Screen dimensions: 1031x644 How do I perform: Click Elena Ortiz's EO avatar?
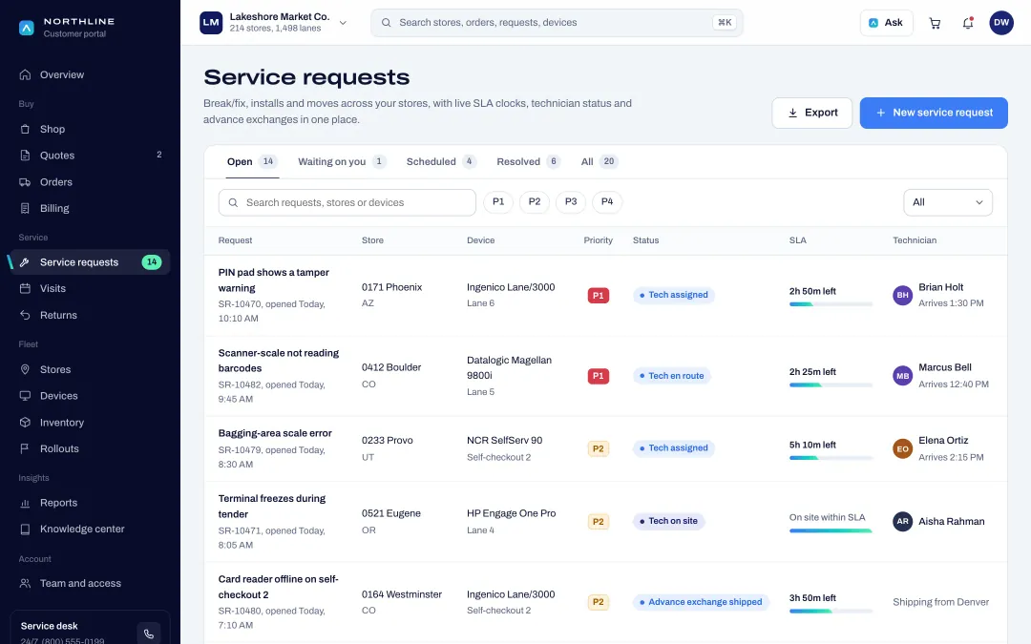coord(902,448)
